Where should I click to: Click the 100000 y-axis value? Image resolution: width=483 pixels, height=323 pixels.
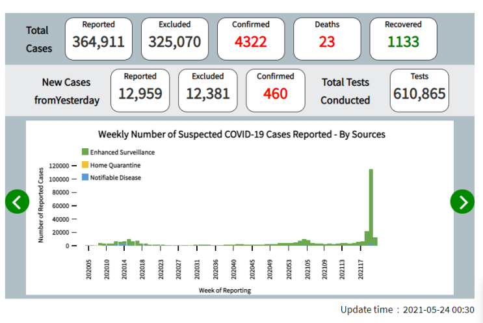tap(59, 179)
